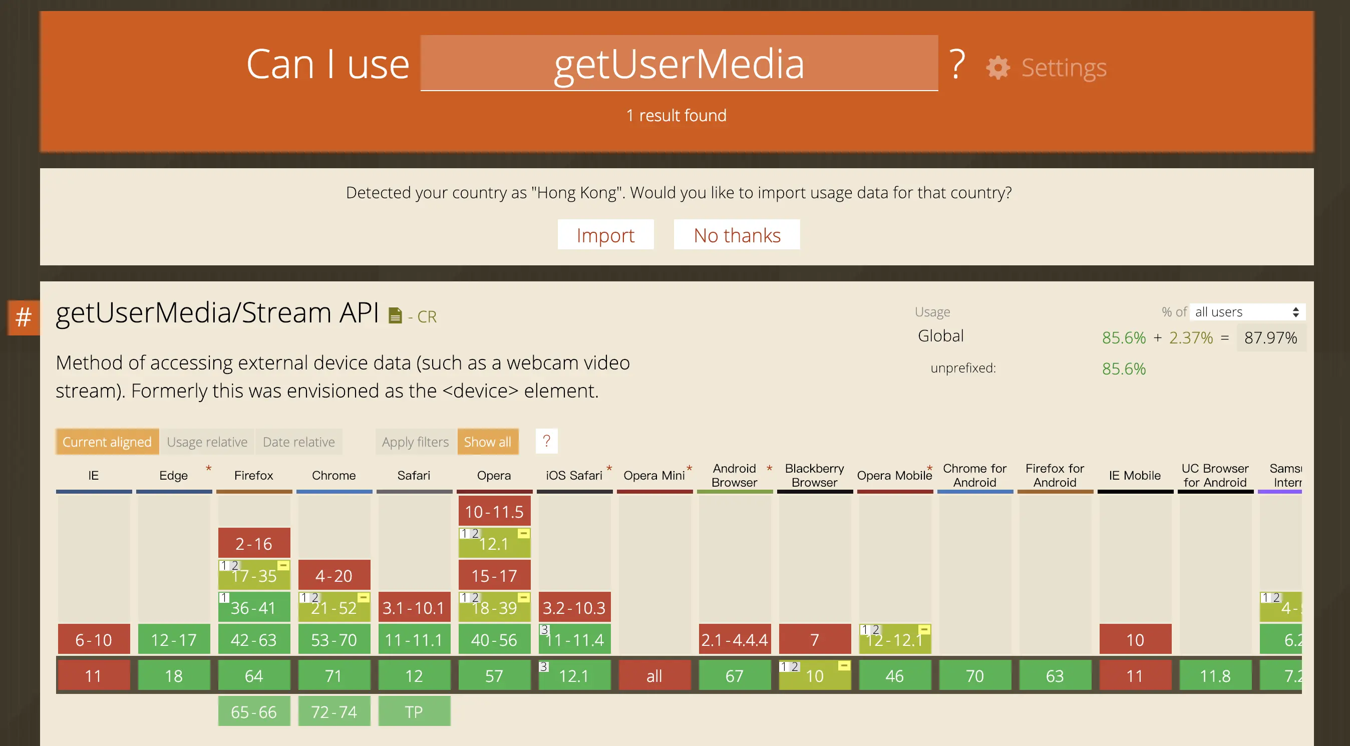Open the spec document icon beside title
The image size is (1350, 746).
[x=395, y=315]
